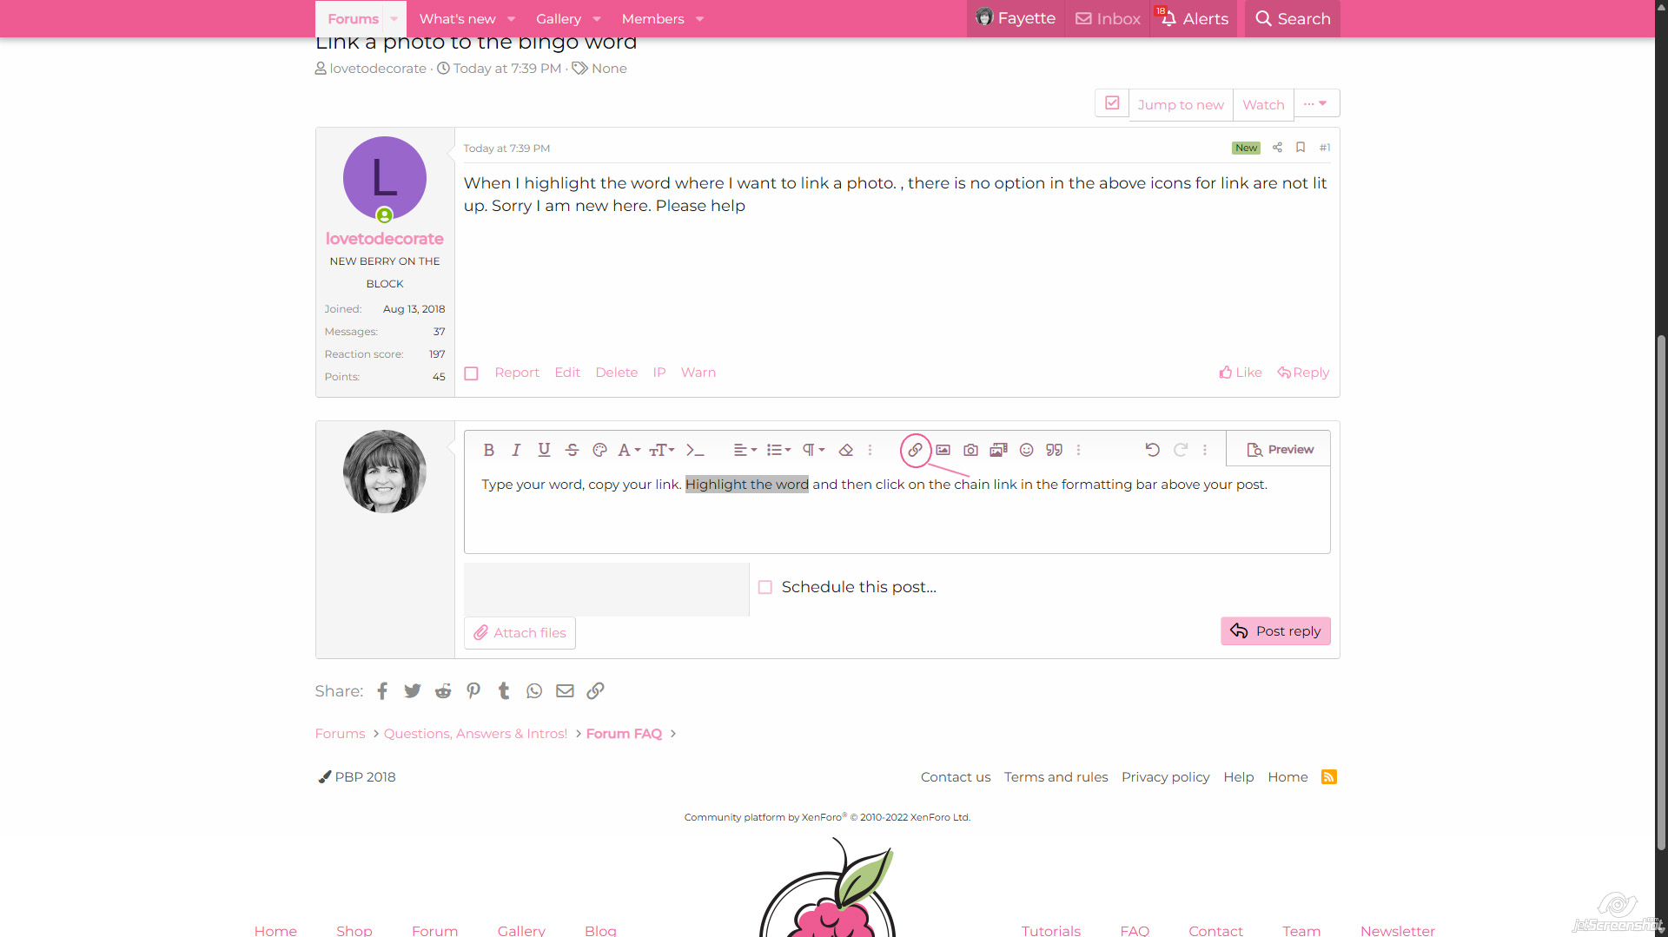Share post #1 using share icon

(1277, 148)
